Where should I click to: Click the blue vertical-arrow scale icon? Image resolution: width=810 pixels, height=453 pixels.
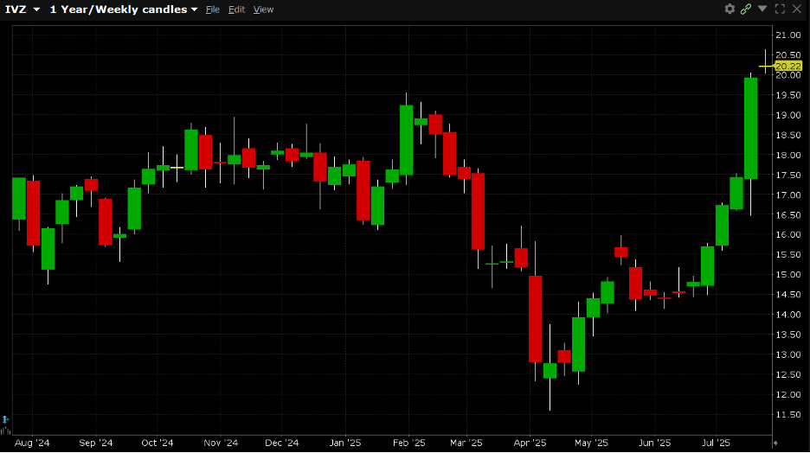click(5, 419)
